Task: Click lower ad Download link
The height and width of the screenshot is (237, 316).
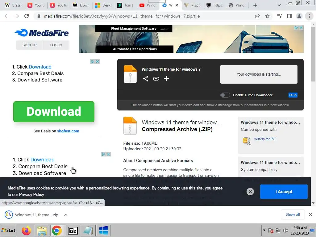Action: [42, 160]
